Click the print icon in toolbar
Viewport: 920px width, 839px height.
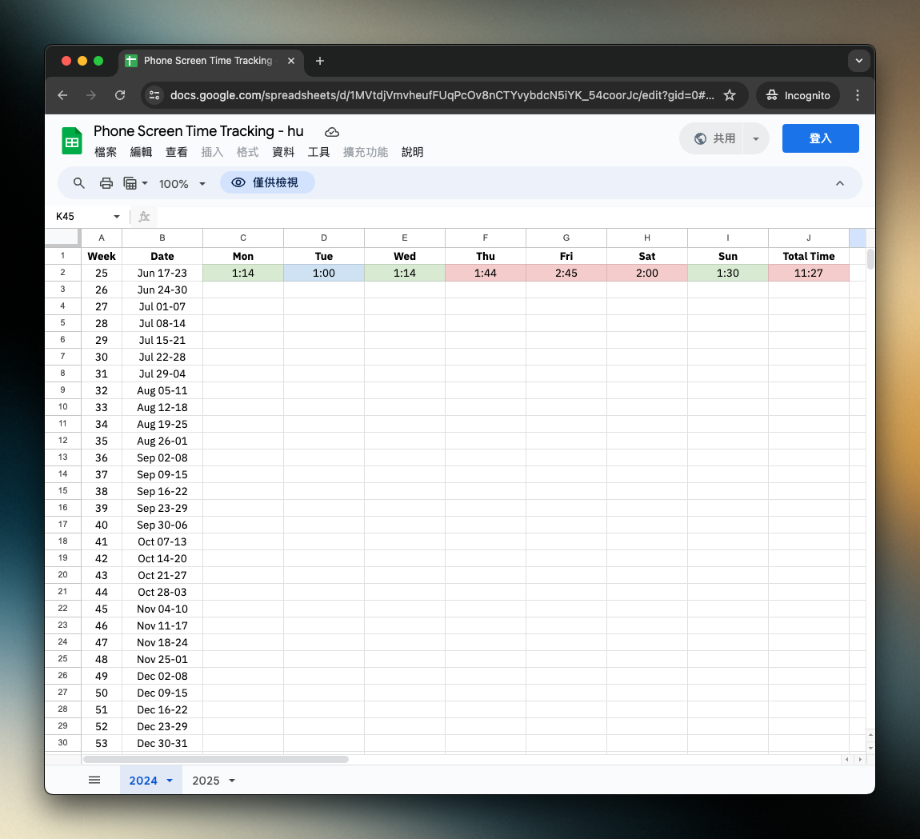[106, 183]
